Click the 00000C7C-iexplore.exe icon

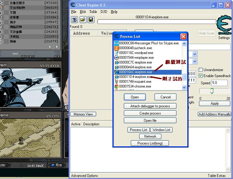click(x=117, y=62)
